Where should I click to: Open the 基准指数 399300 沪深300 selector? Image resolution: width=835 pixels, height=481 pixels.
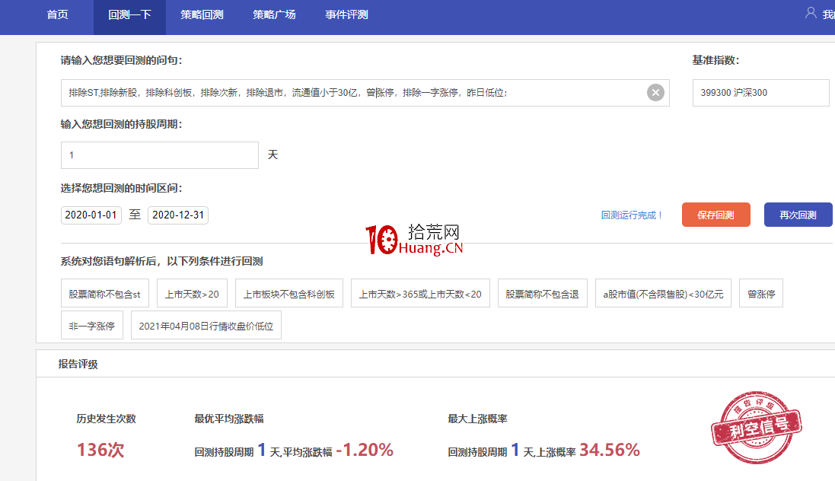[760, 93]
